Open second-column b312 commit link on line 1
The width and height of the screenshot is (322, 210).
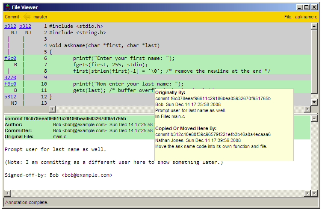click(x=25, y=26)
